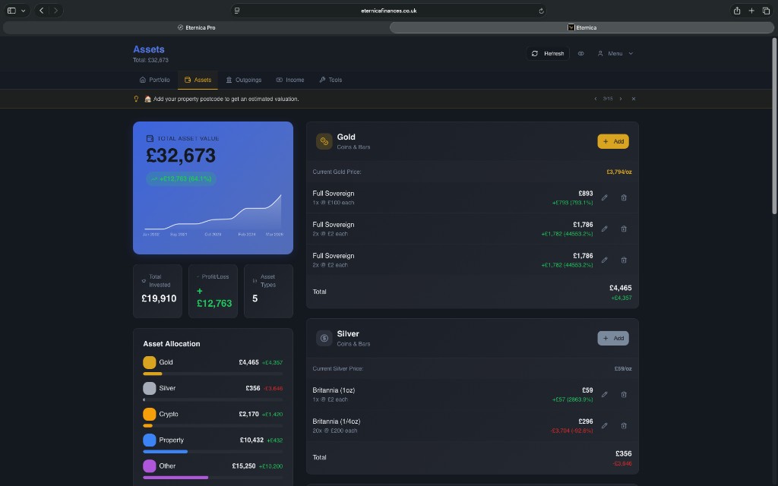Delete the Britannia (1oz) silver entry
This screenshot has width=778, height=486.
pyautogui.click(x=624, y=394)
